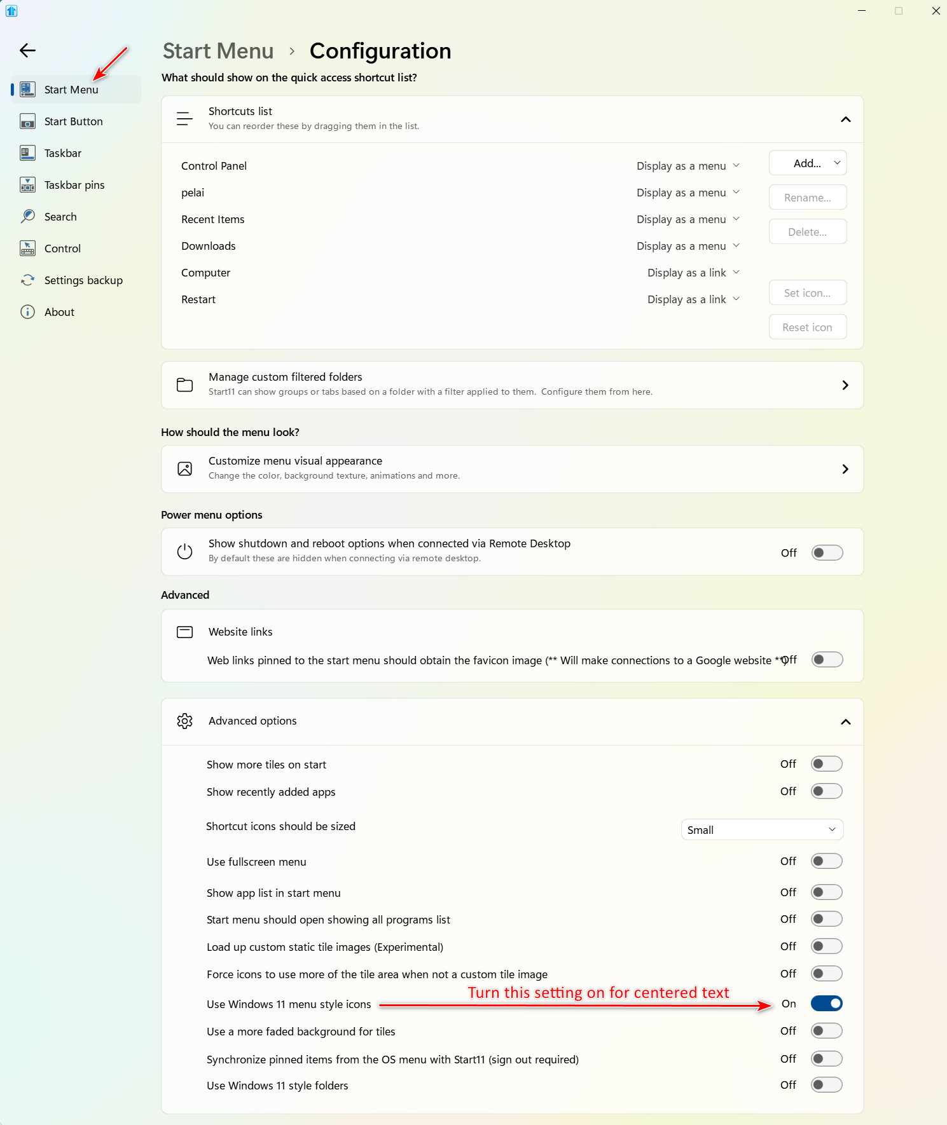Enable Show app list in start menu
This screenshot has width=947, height=1125.
click(x=827, y=892)
